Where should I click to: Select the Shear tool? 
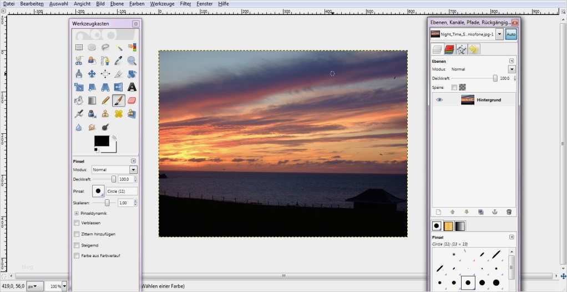click(92, 87)
